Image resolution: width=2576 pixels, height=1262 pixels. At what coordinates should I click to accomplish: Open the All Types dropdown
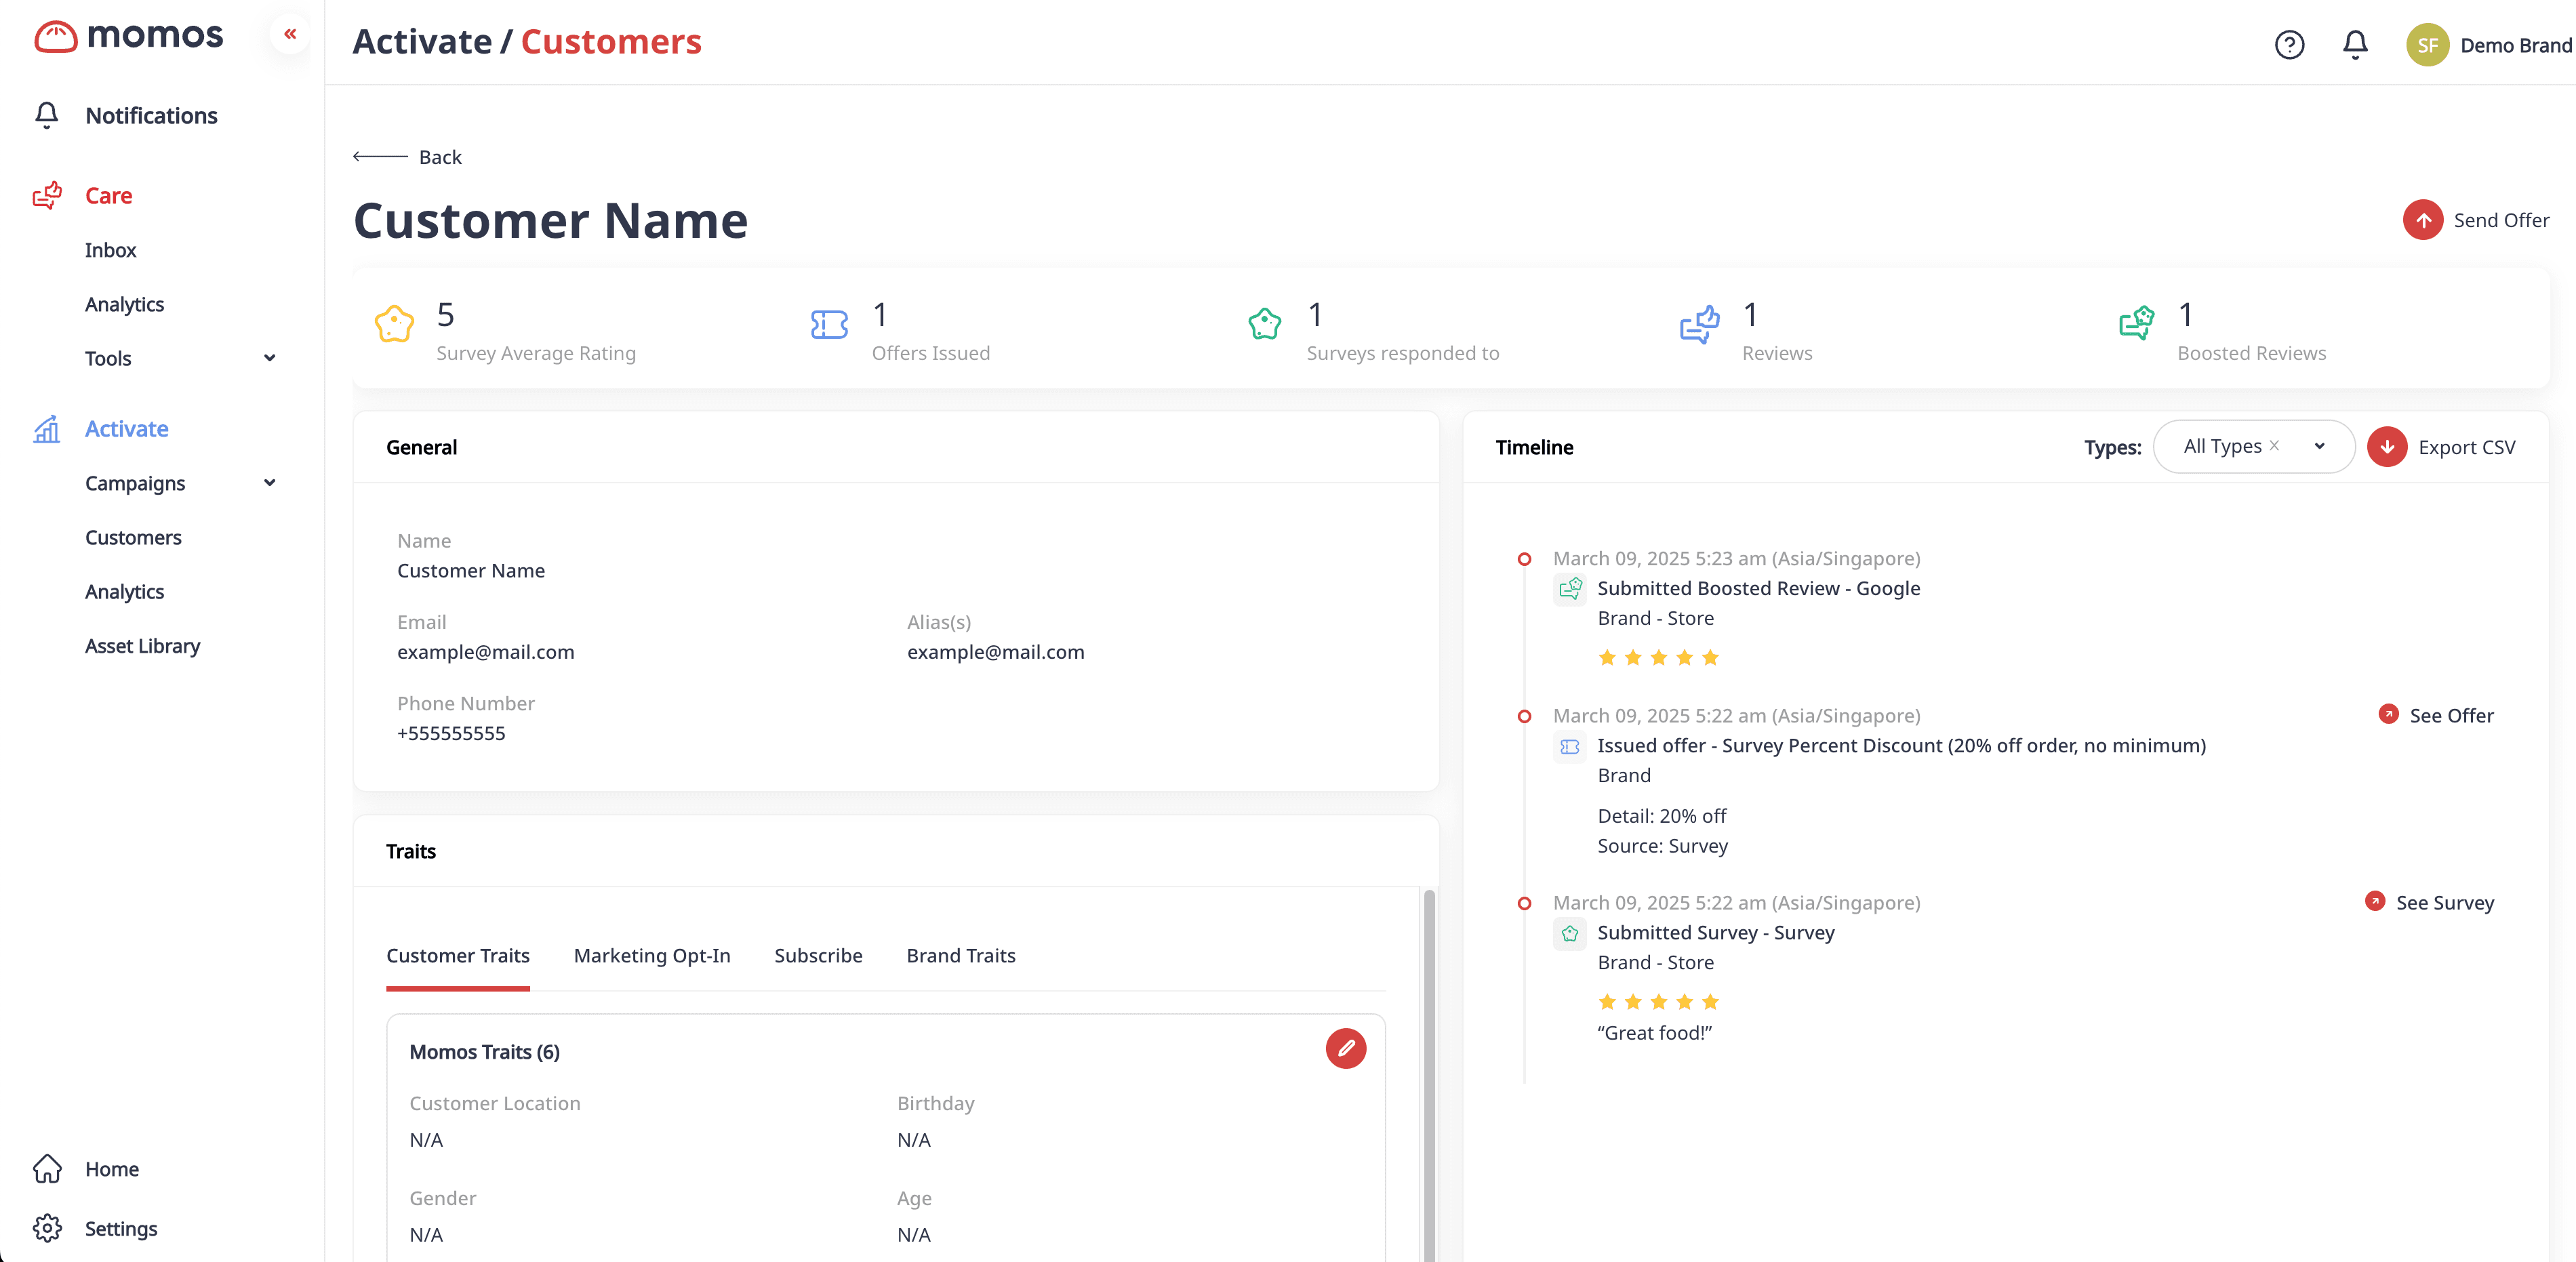point(2319,447)
